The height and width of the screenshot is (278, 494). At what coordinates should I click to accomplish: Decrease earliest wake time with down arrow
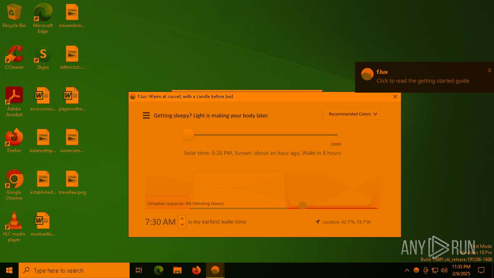click(182, 225)
